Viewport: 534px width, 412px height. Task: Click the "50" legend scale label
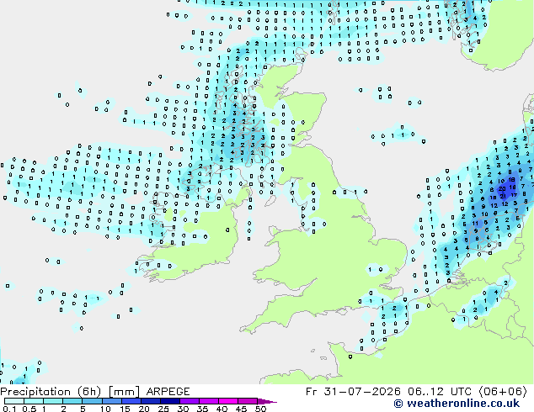pos(260,409)
